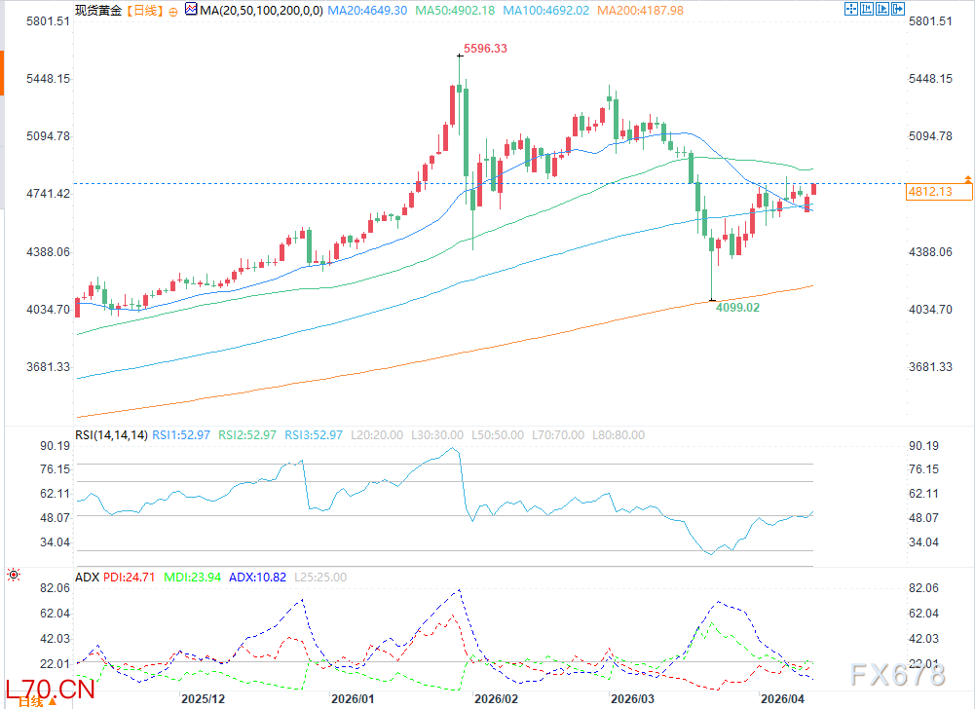975x709 pixels.
Task: Click the 2026/02 date on time axis
Action: coord(494,699)
